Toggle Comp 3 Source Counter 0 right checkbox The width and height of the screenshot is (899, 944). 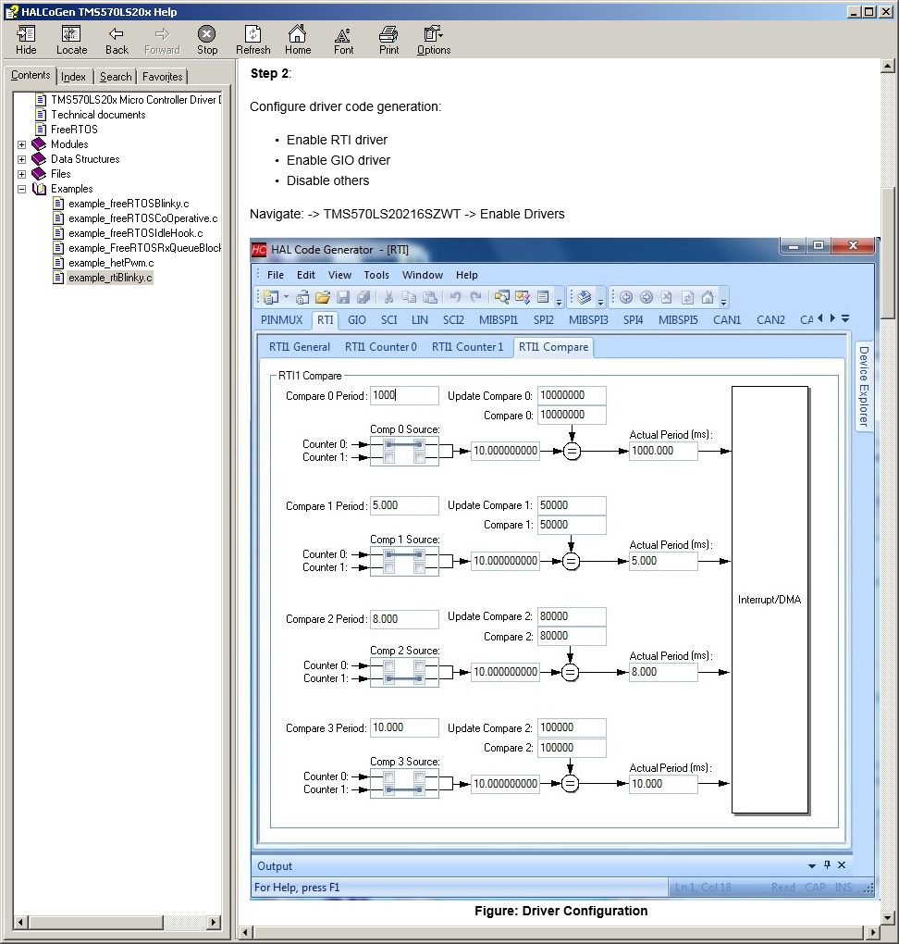tap(419, 776)
